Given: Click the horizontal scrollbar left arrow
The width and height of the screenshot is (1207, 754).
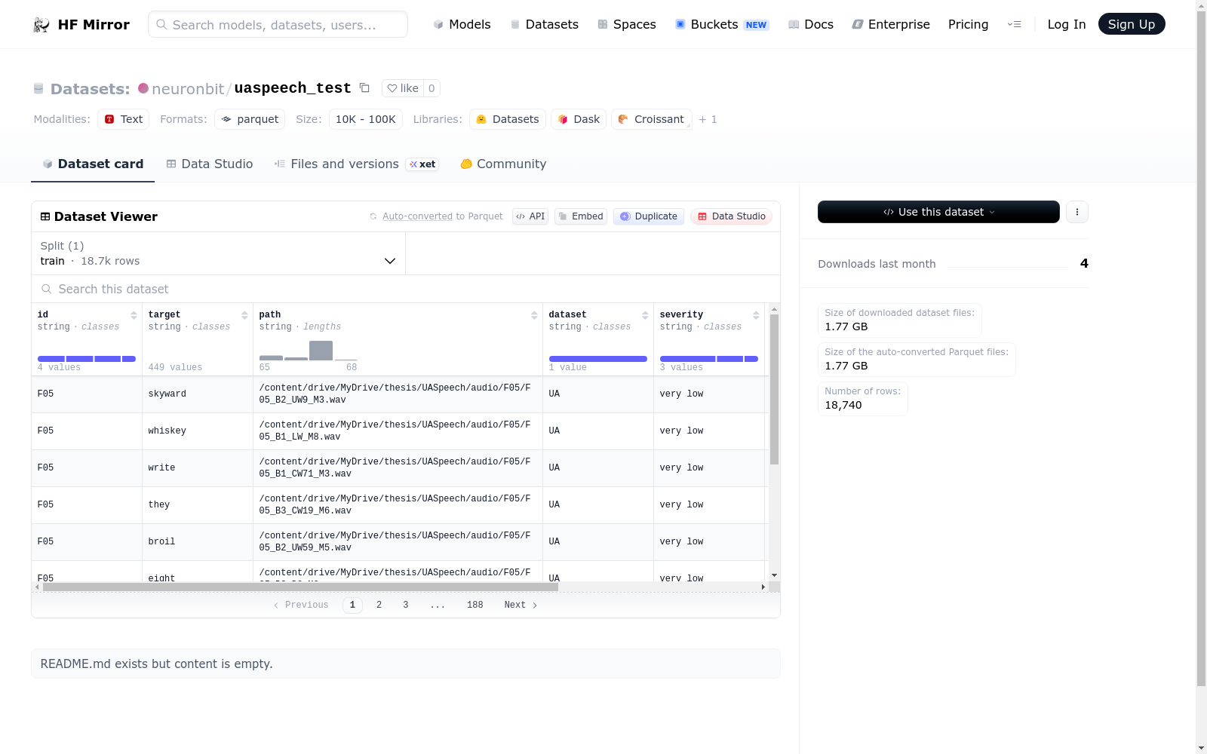Looking at the screenshot, I should (x=37, y=587).
